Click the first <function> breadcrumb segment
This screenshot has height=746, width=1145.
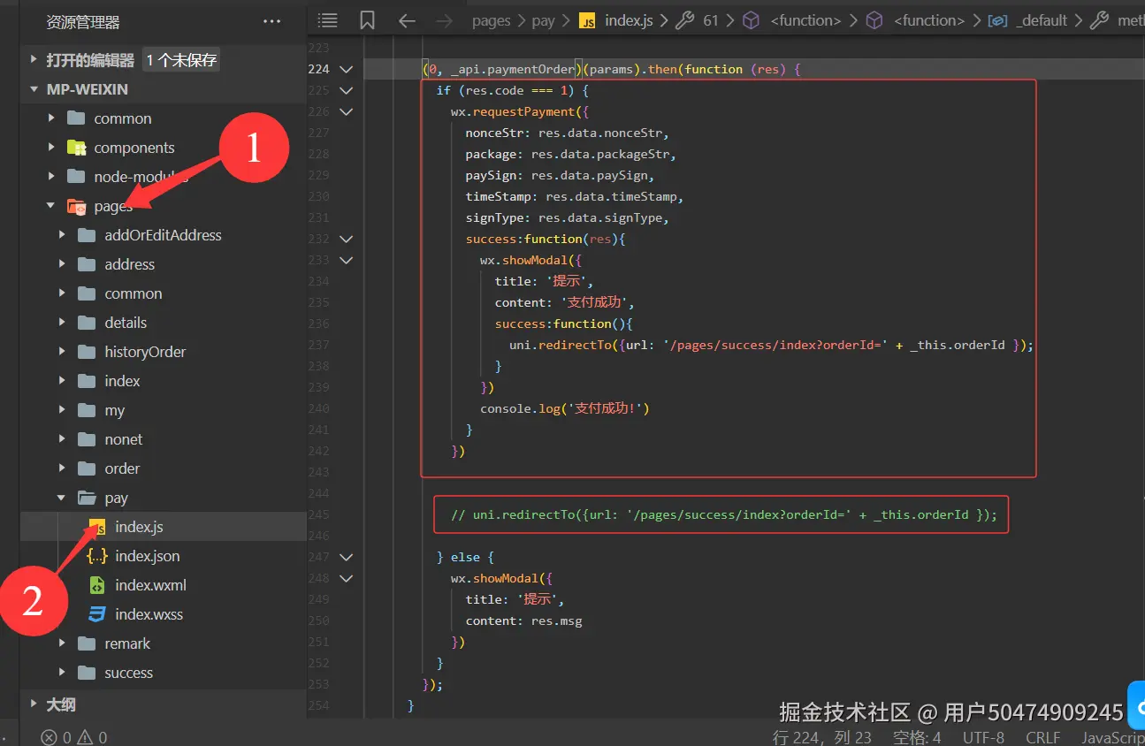805,20
